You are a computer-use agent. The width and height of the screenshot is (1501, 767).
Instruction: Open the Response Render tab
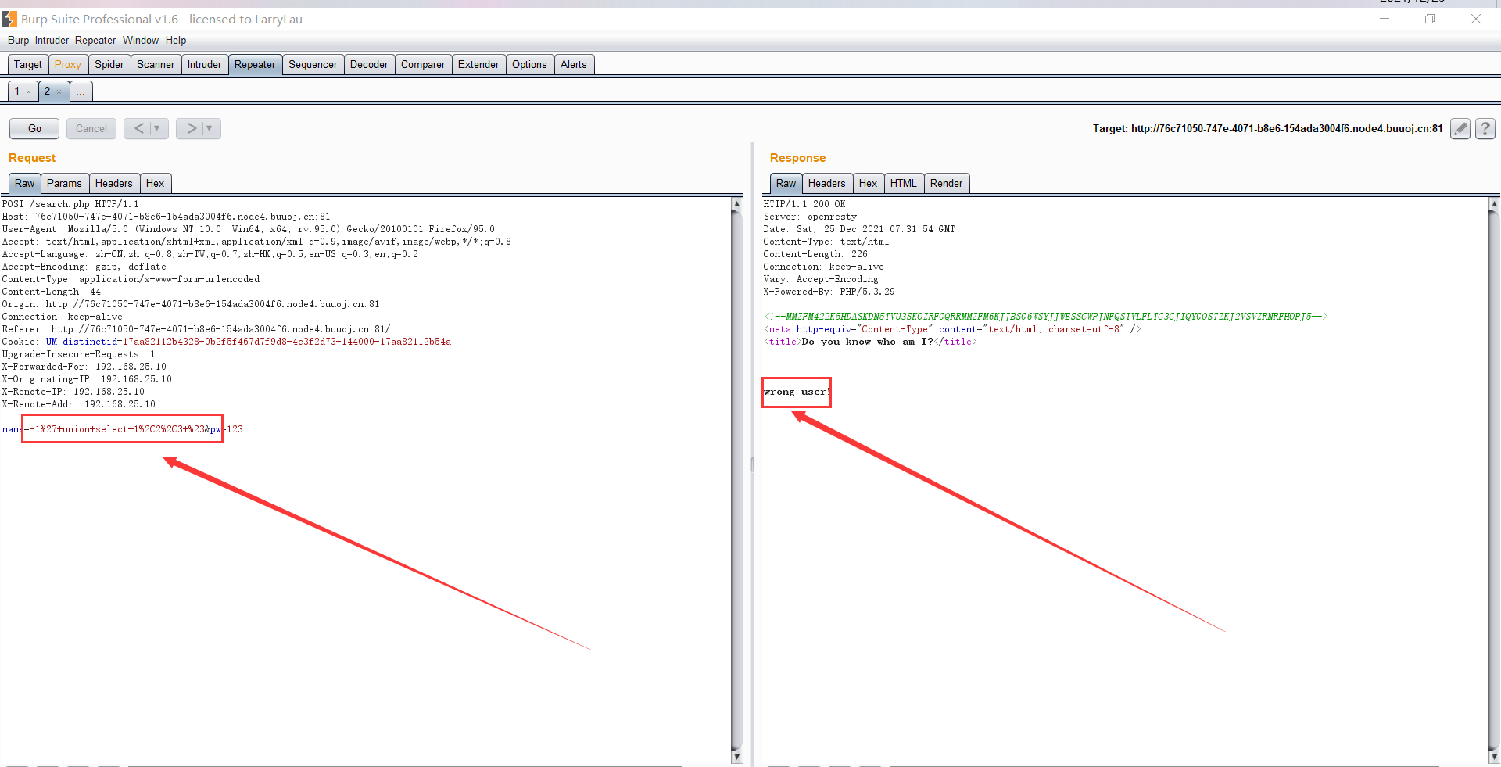[947, 184]
